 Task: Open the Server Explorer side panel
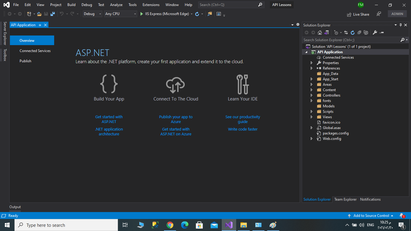5,33
